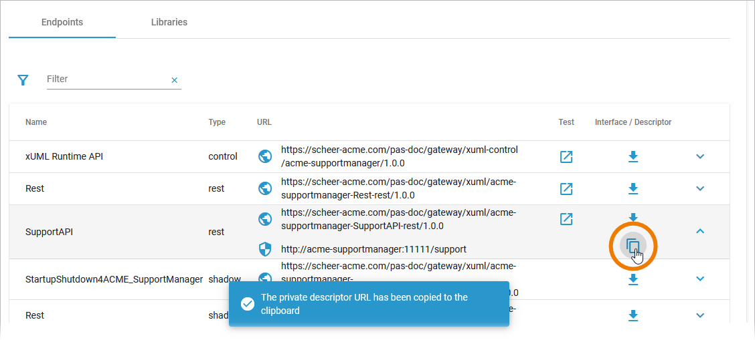Open test page for xUML Runtime API
755x340 pixels.
(566, 156)
